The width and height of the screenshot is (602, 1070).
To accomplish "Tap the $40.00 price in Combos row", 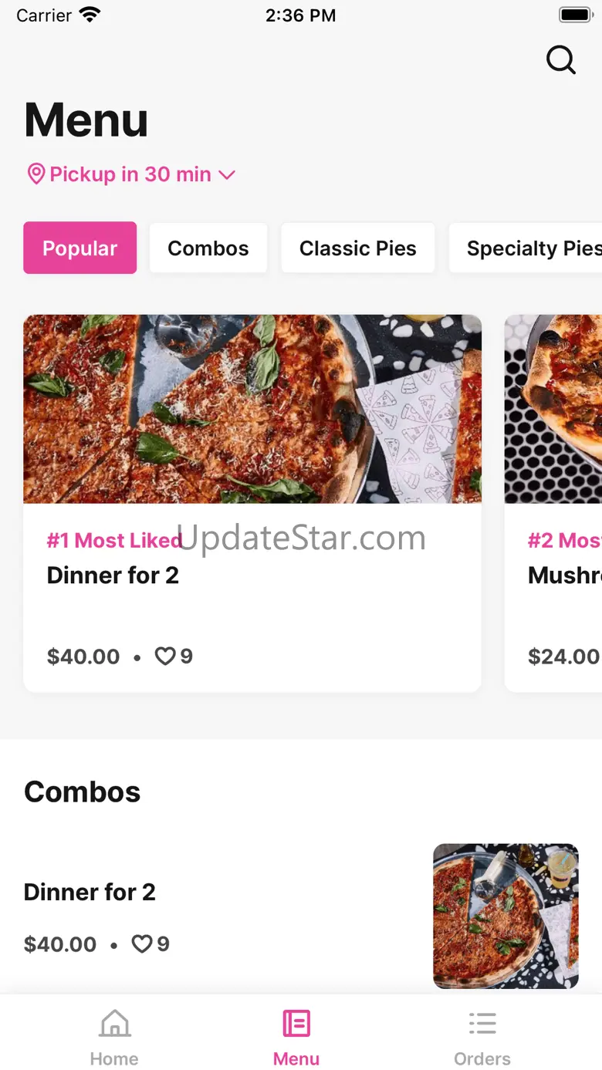I will point(60,944).
